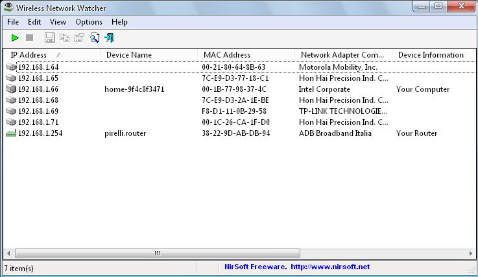Click the device icon for 192.168.1.71

[x=11, y=122]
